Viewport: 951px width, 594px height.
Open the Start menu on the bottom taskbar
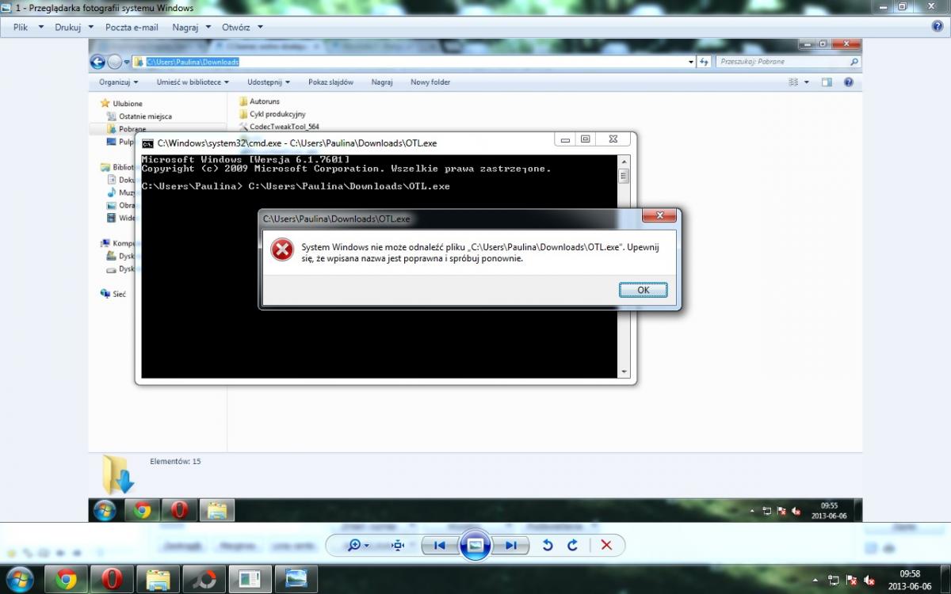pos(19,579)
